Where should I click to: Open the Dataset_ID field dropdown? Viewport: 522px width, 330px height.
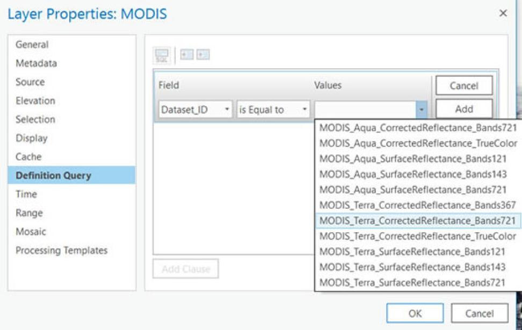[195, 109]
